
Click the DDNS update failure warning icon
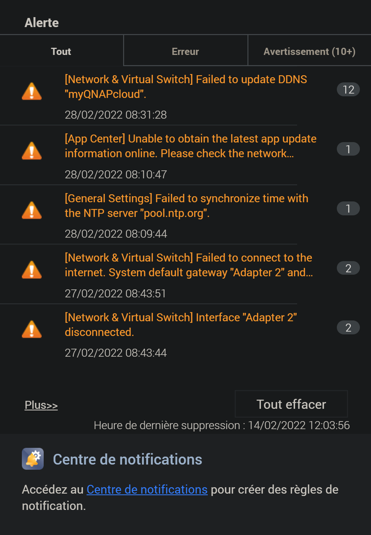pos(32,91)
